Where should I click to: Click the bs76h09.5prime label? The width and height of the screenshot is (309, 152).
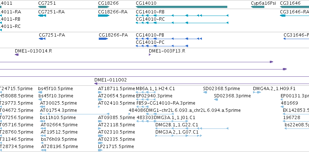(x=59, y=139)
